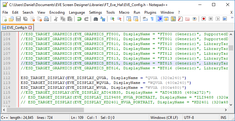Open the Document Map icon

[173, 19]
